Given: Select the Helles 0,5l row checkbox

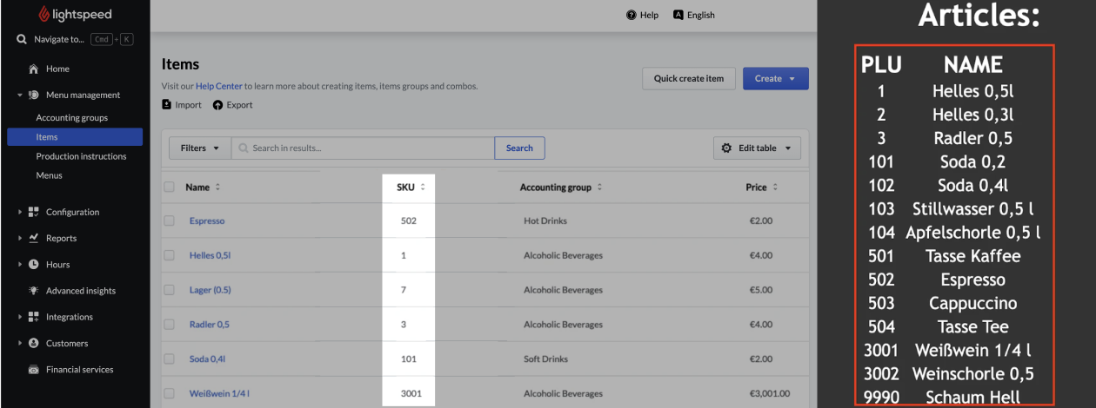Looking at the screenshot, I should pos(169,255).
